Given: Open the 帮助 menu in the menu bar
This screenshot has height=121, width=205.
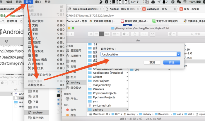Looking at the screenshot, I should click(x=47, y=2).
